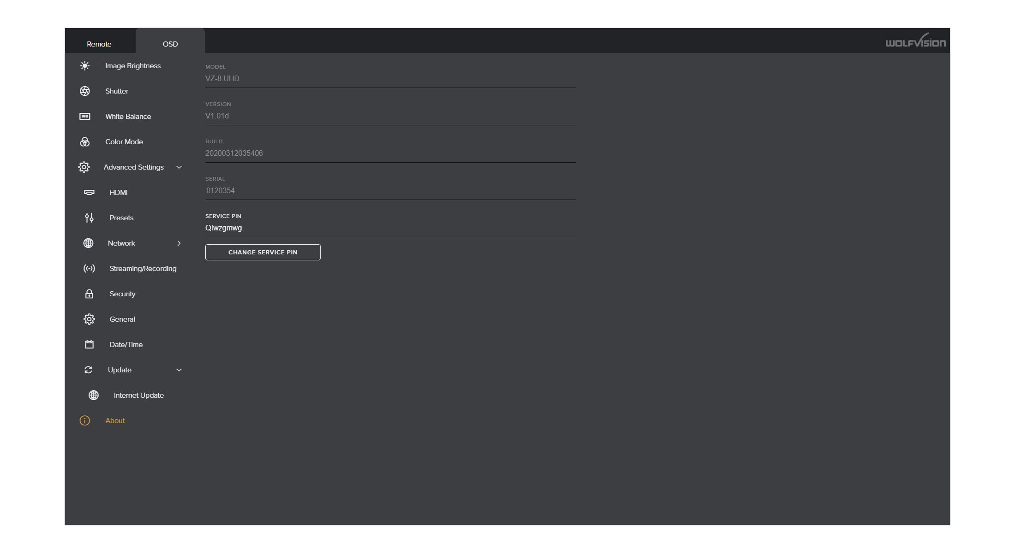Collapse the Update section chevron
The width and height of the screenshot is (1015, 553).
click(x=179, y=370)
